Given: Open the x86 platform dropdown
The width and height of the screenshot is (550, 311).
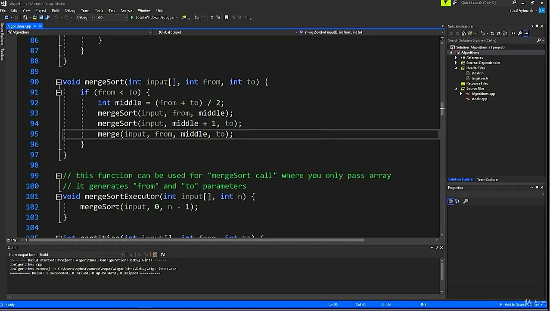Looking at the screenshot, I should [x=111, y=17].
